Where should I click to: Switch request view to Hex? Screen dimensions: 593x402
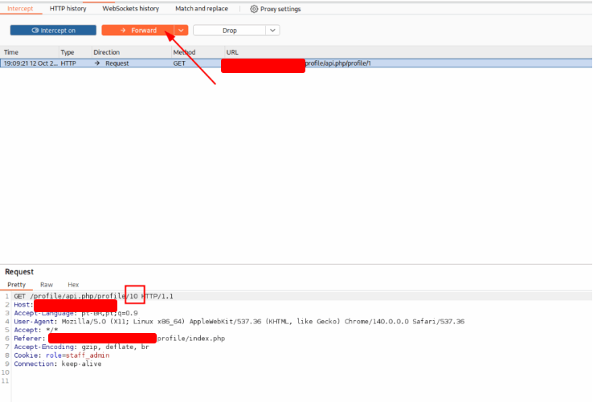[x=73, y=285]
